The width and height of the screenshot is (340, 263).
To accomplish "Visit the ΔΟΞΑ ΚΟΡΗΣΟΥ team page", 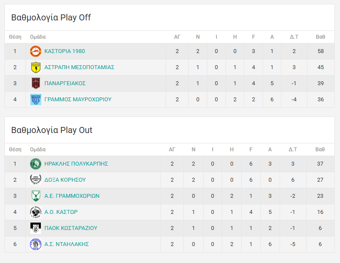I will click(65, 180).
